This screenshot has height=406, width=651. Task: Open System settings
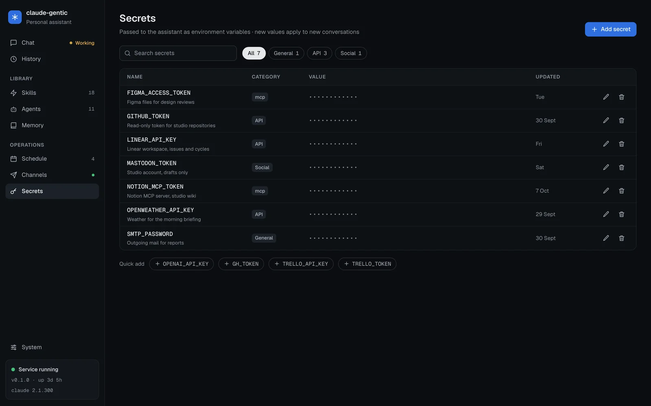pos(52,347)
